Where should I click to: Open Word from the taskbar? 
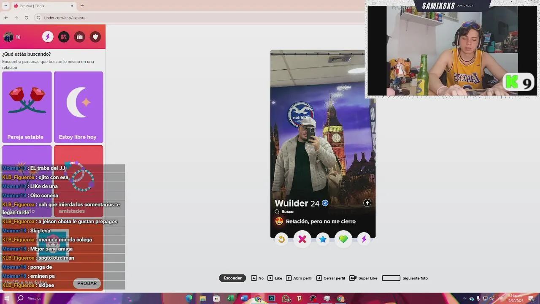click(244, 299)
